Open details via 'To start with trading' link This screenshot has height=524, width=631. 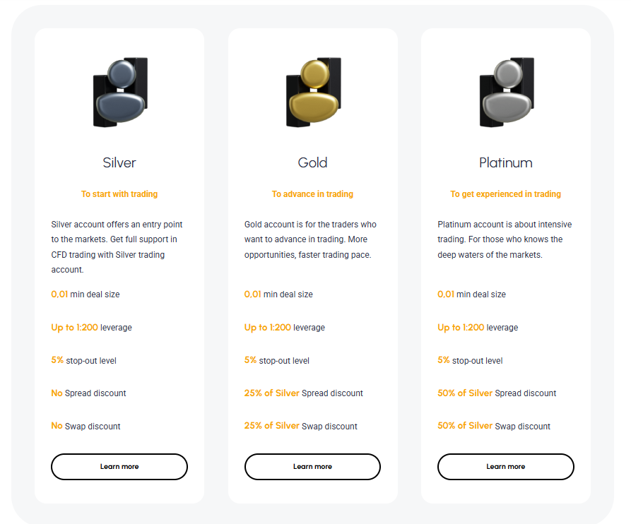point(119,193)
